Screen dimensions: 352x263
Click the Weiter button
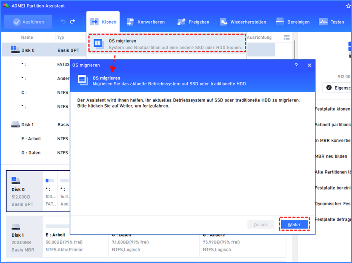(294, 224)
